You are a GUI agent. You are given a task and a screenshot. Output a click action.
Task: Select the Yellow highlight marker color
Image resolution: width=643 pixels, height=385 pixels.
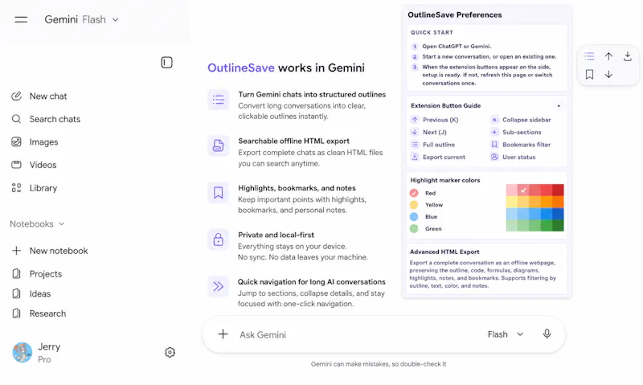[414, 205]
